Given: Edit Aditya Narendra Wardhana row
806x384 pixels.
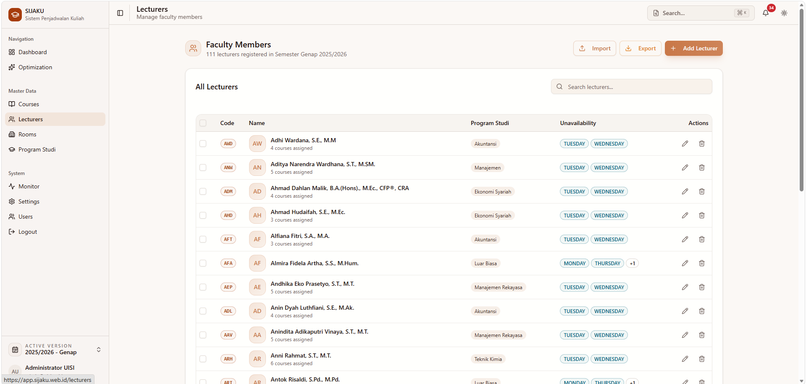Looking at the screenshot, I should (x=685, y=167).
